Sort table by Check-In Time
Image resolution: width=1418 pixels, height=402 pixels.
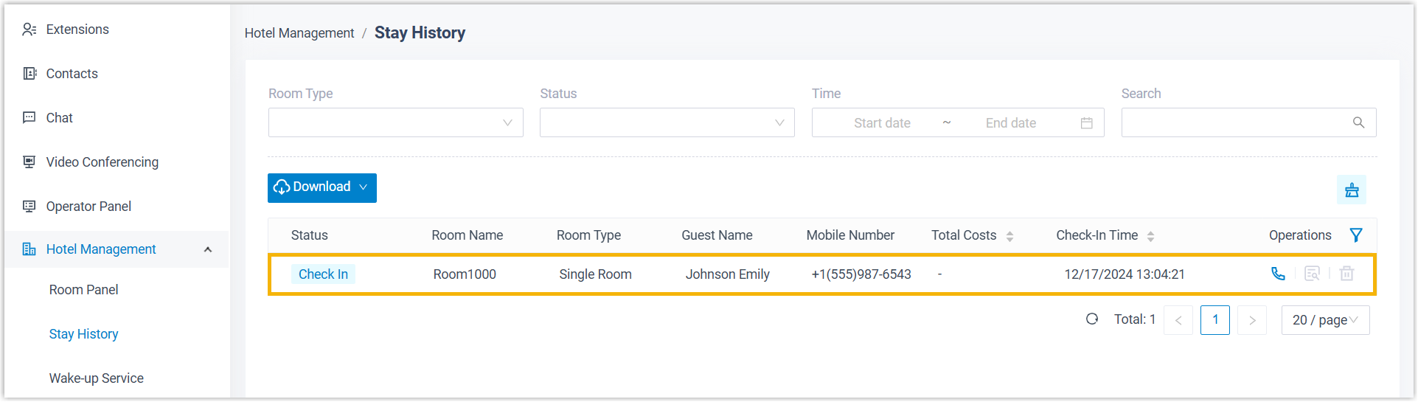[x=1150, y=236]
